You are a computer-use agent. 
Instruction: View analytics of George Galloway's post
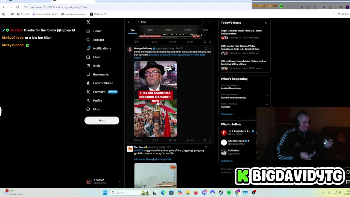pyautogui.click(x=188, y=140)
